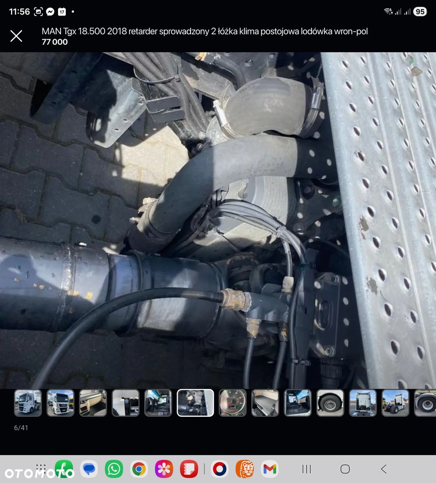Tap the clock showing 11:56
The height and width of the screenshot is (483, 436).
19,12
